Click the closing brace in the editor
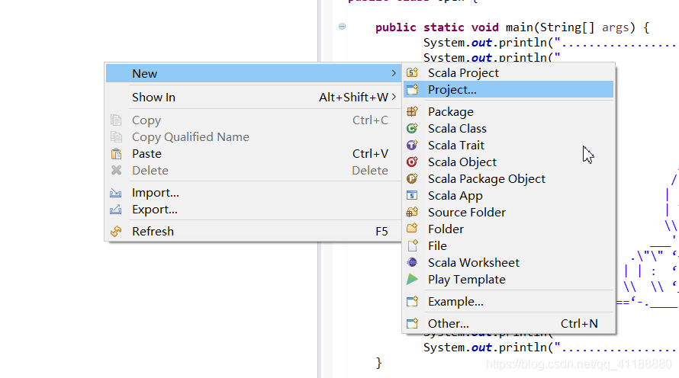Image resolution: width=679 pixels, height=378 pixels. (379, 363)
